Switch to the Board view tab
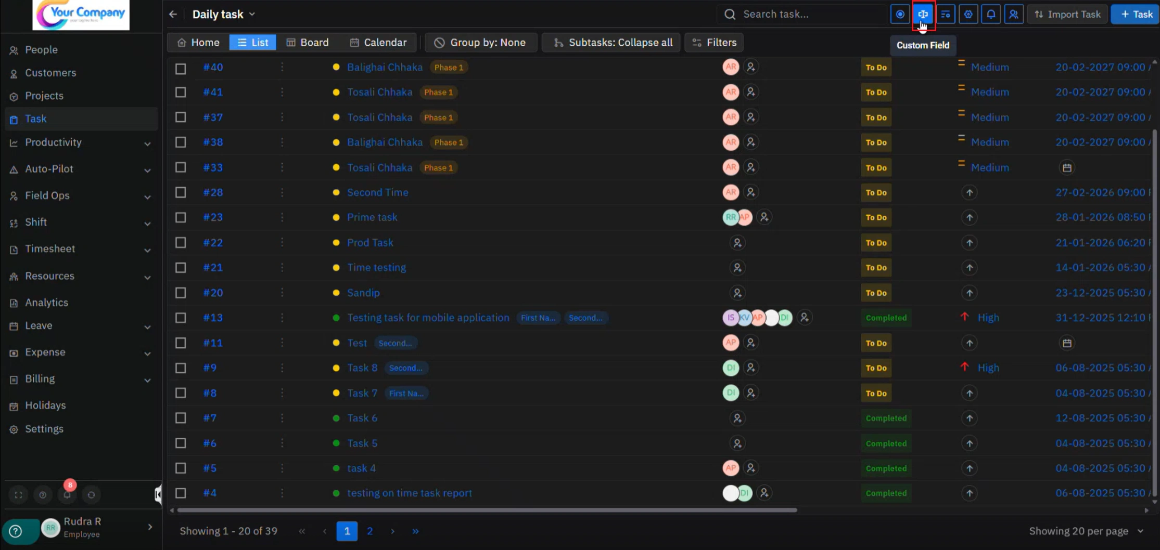This screenshot has height=550, width=1160. (307, 43)
